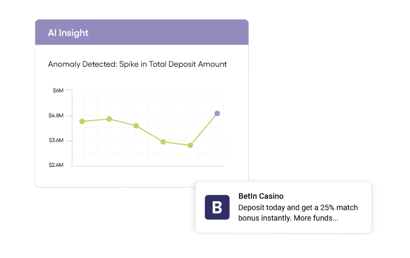Click the $2.4M axis label
Image resolution: width=410 pixels, height=258 pixels.
[x=56, y=165]
